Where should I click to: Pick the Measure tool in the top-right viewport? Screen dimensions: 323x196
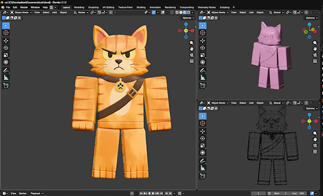point(202,78)
